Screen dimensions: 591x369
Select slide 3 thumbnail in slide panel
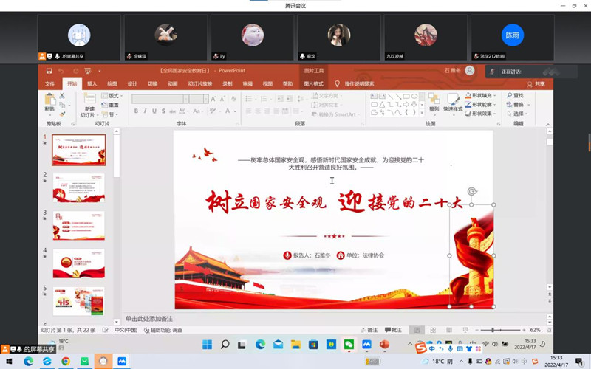tap(78, 226)
